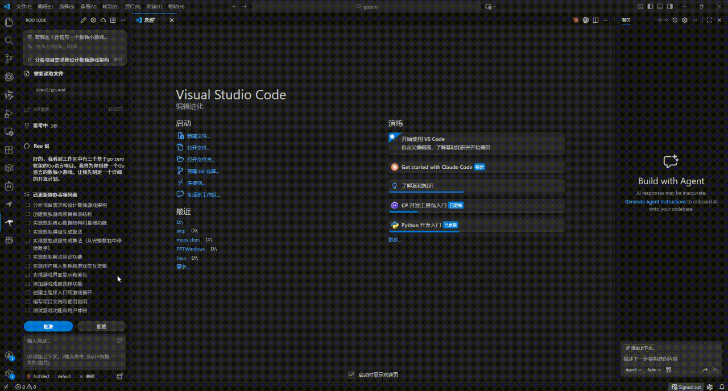Screen dimensions: 728x391
Task: Open the Search view in activity bar
Action: (9, 41)
